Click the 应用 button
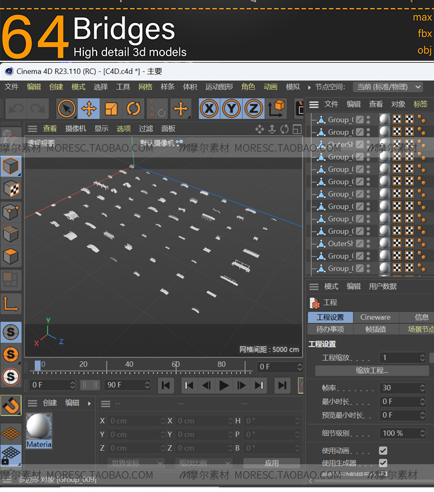Screen dimensions: 434x492 coord(271,463)
